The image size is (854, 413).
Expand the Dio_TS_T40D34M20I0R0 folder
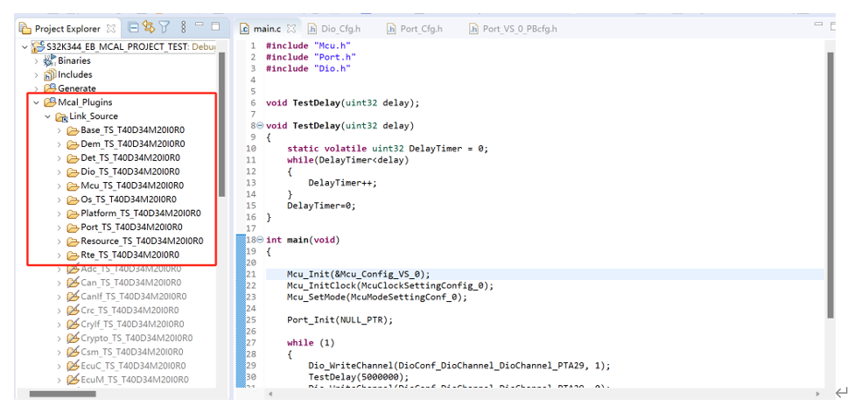[x=59, y=172]
